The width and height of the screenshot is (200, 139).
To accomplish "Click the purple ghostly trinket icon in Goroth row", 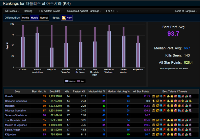I will (190, 96).
